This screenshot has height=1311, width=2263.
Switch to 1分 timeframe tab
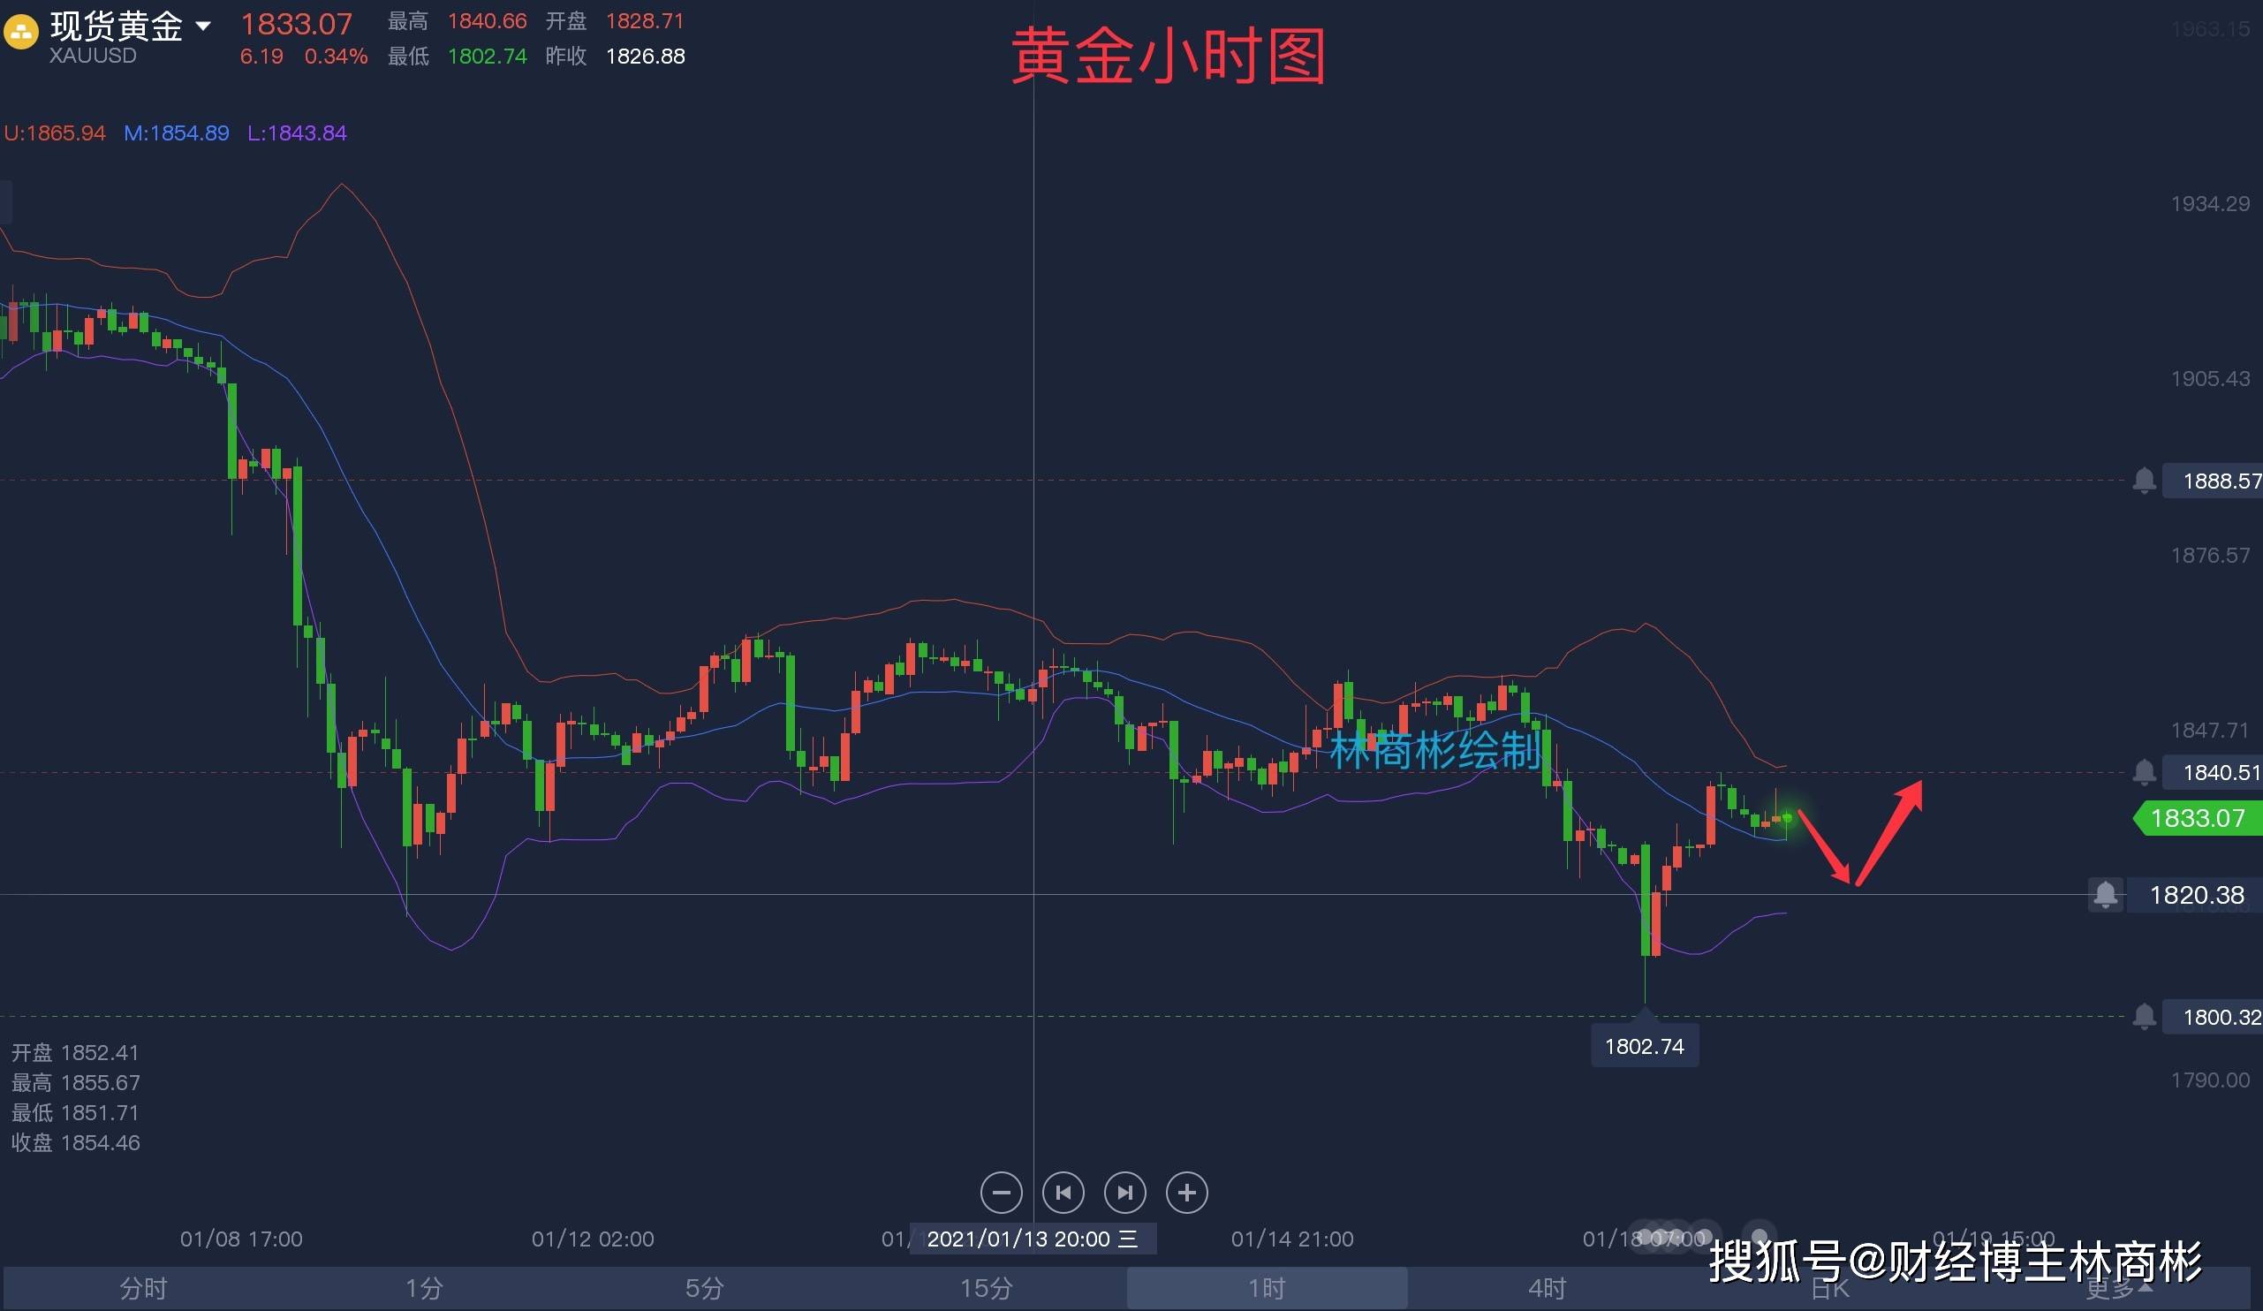(x=424, y=1289)
